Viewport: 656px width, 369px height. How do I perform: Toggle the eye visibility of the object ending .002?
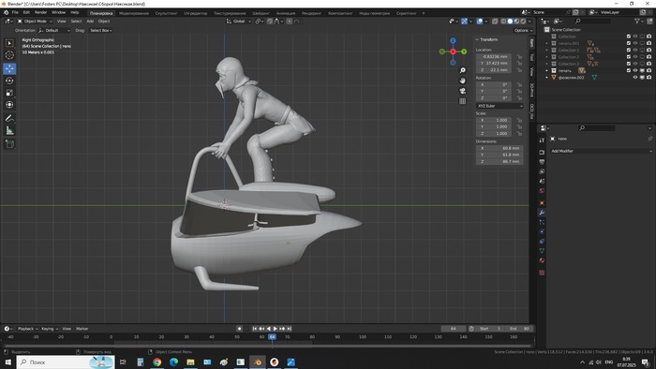pyautogui.click(x=635, y=78)
